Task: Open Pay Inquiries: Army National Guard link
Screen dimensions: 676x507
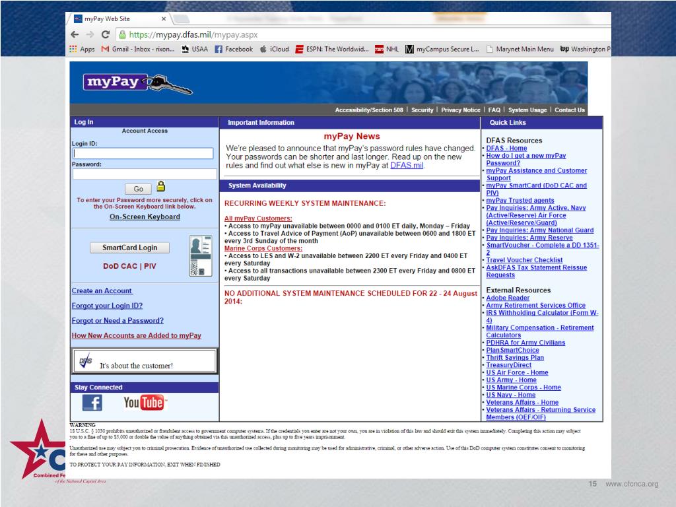Action: 540,230
